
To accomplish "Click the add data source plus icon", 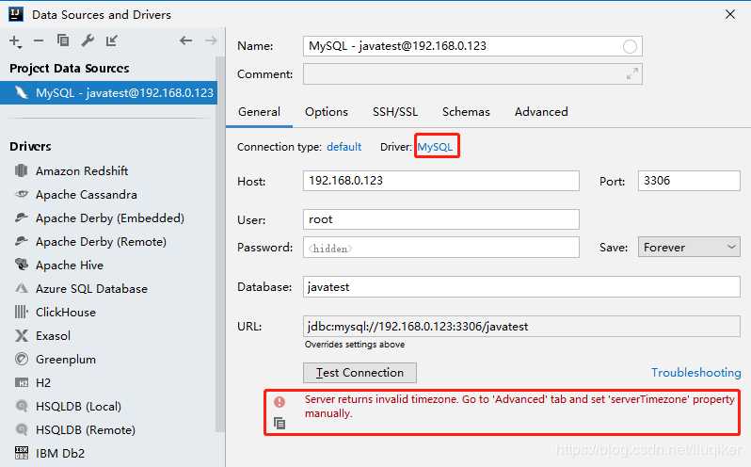I will pos(15,40).
